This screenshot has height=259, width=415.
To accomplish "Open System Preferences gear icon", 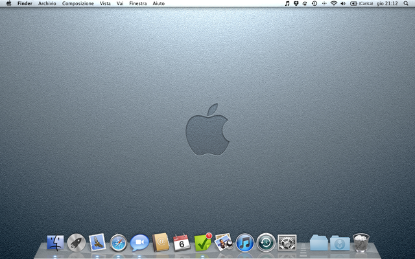I will point(287,243).
